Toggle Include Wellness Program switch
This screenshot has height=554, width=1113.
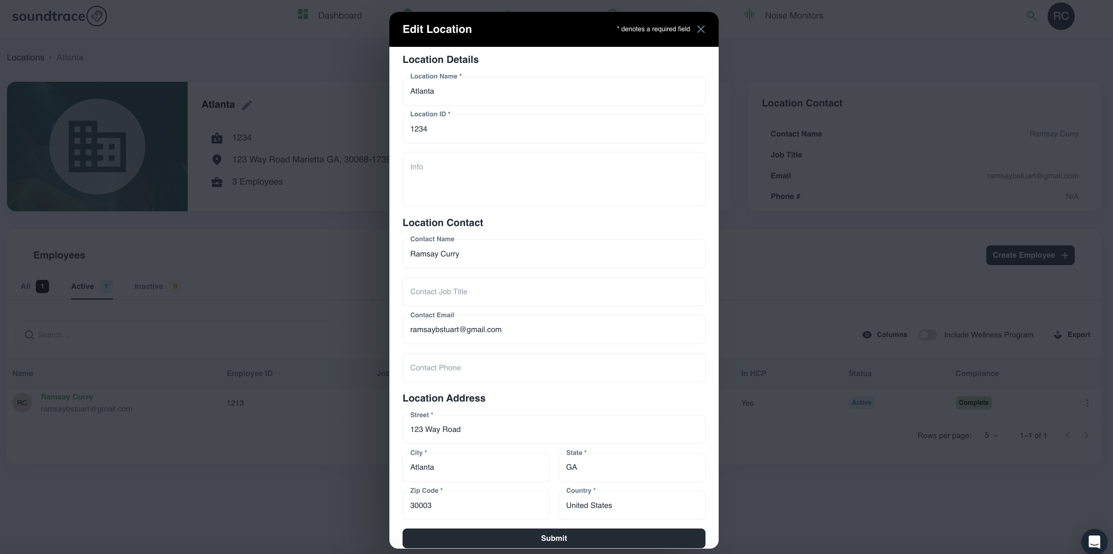coord(927,335)
